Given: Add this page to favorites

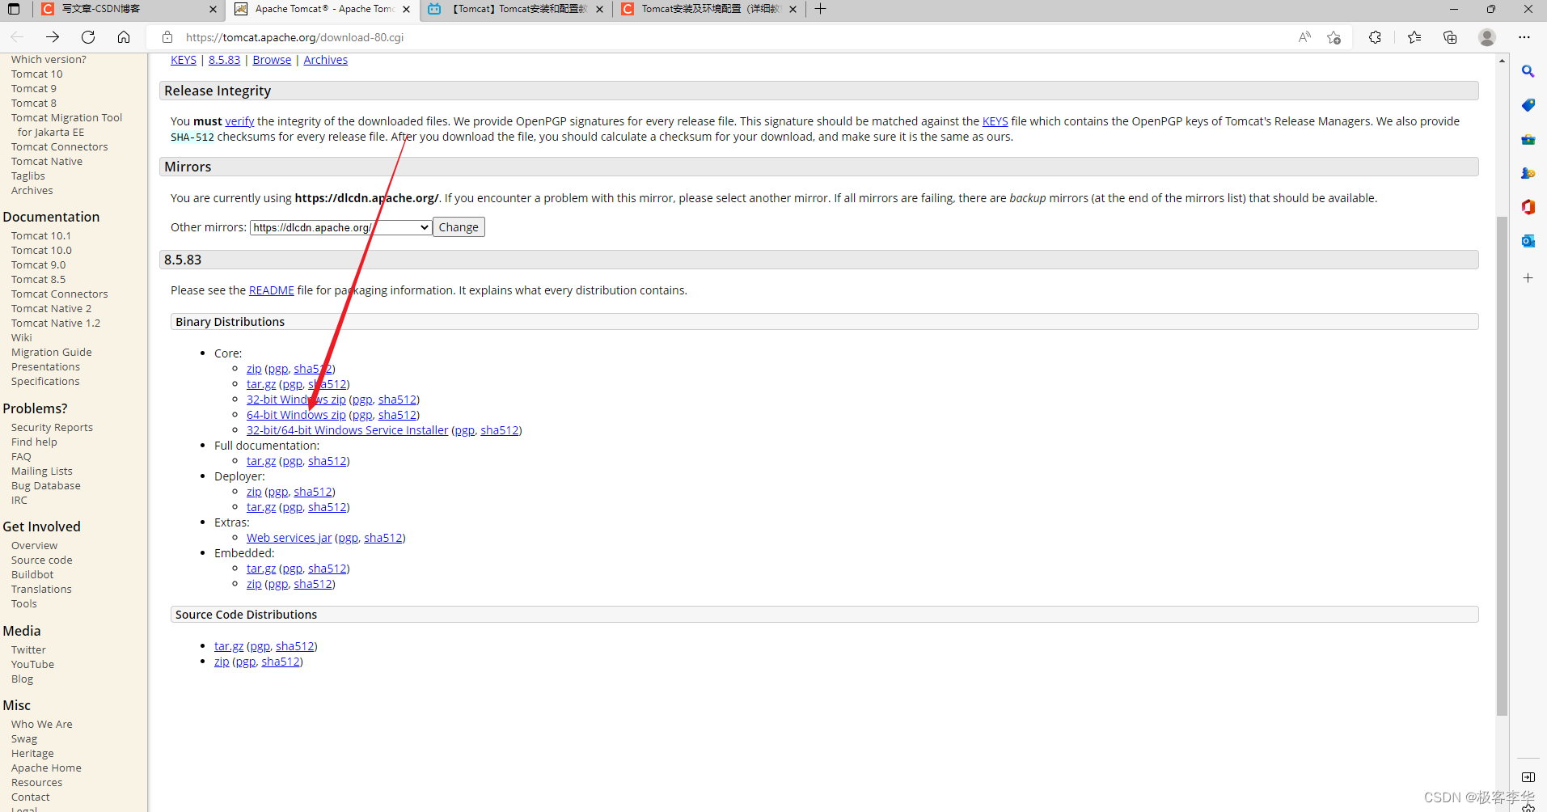Looking at the screenshot, I should click(1334, 37).
